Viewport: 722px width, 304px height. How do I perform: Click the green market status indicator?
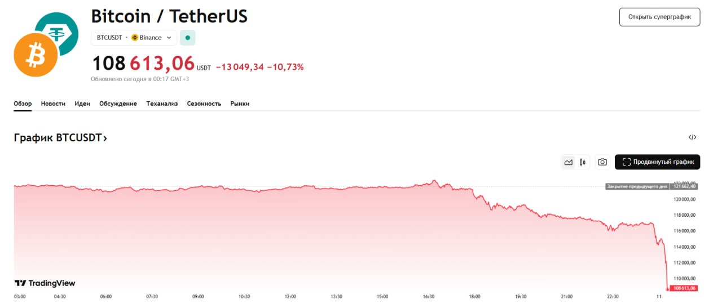point(188,38)
